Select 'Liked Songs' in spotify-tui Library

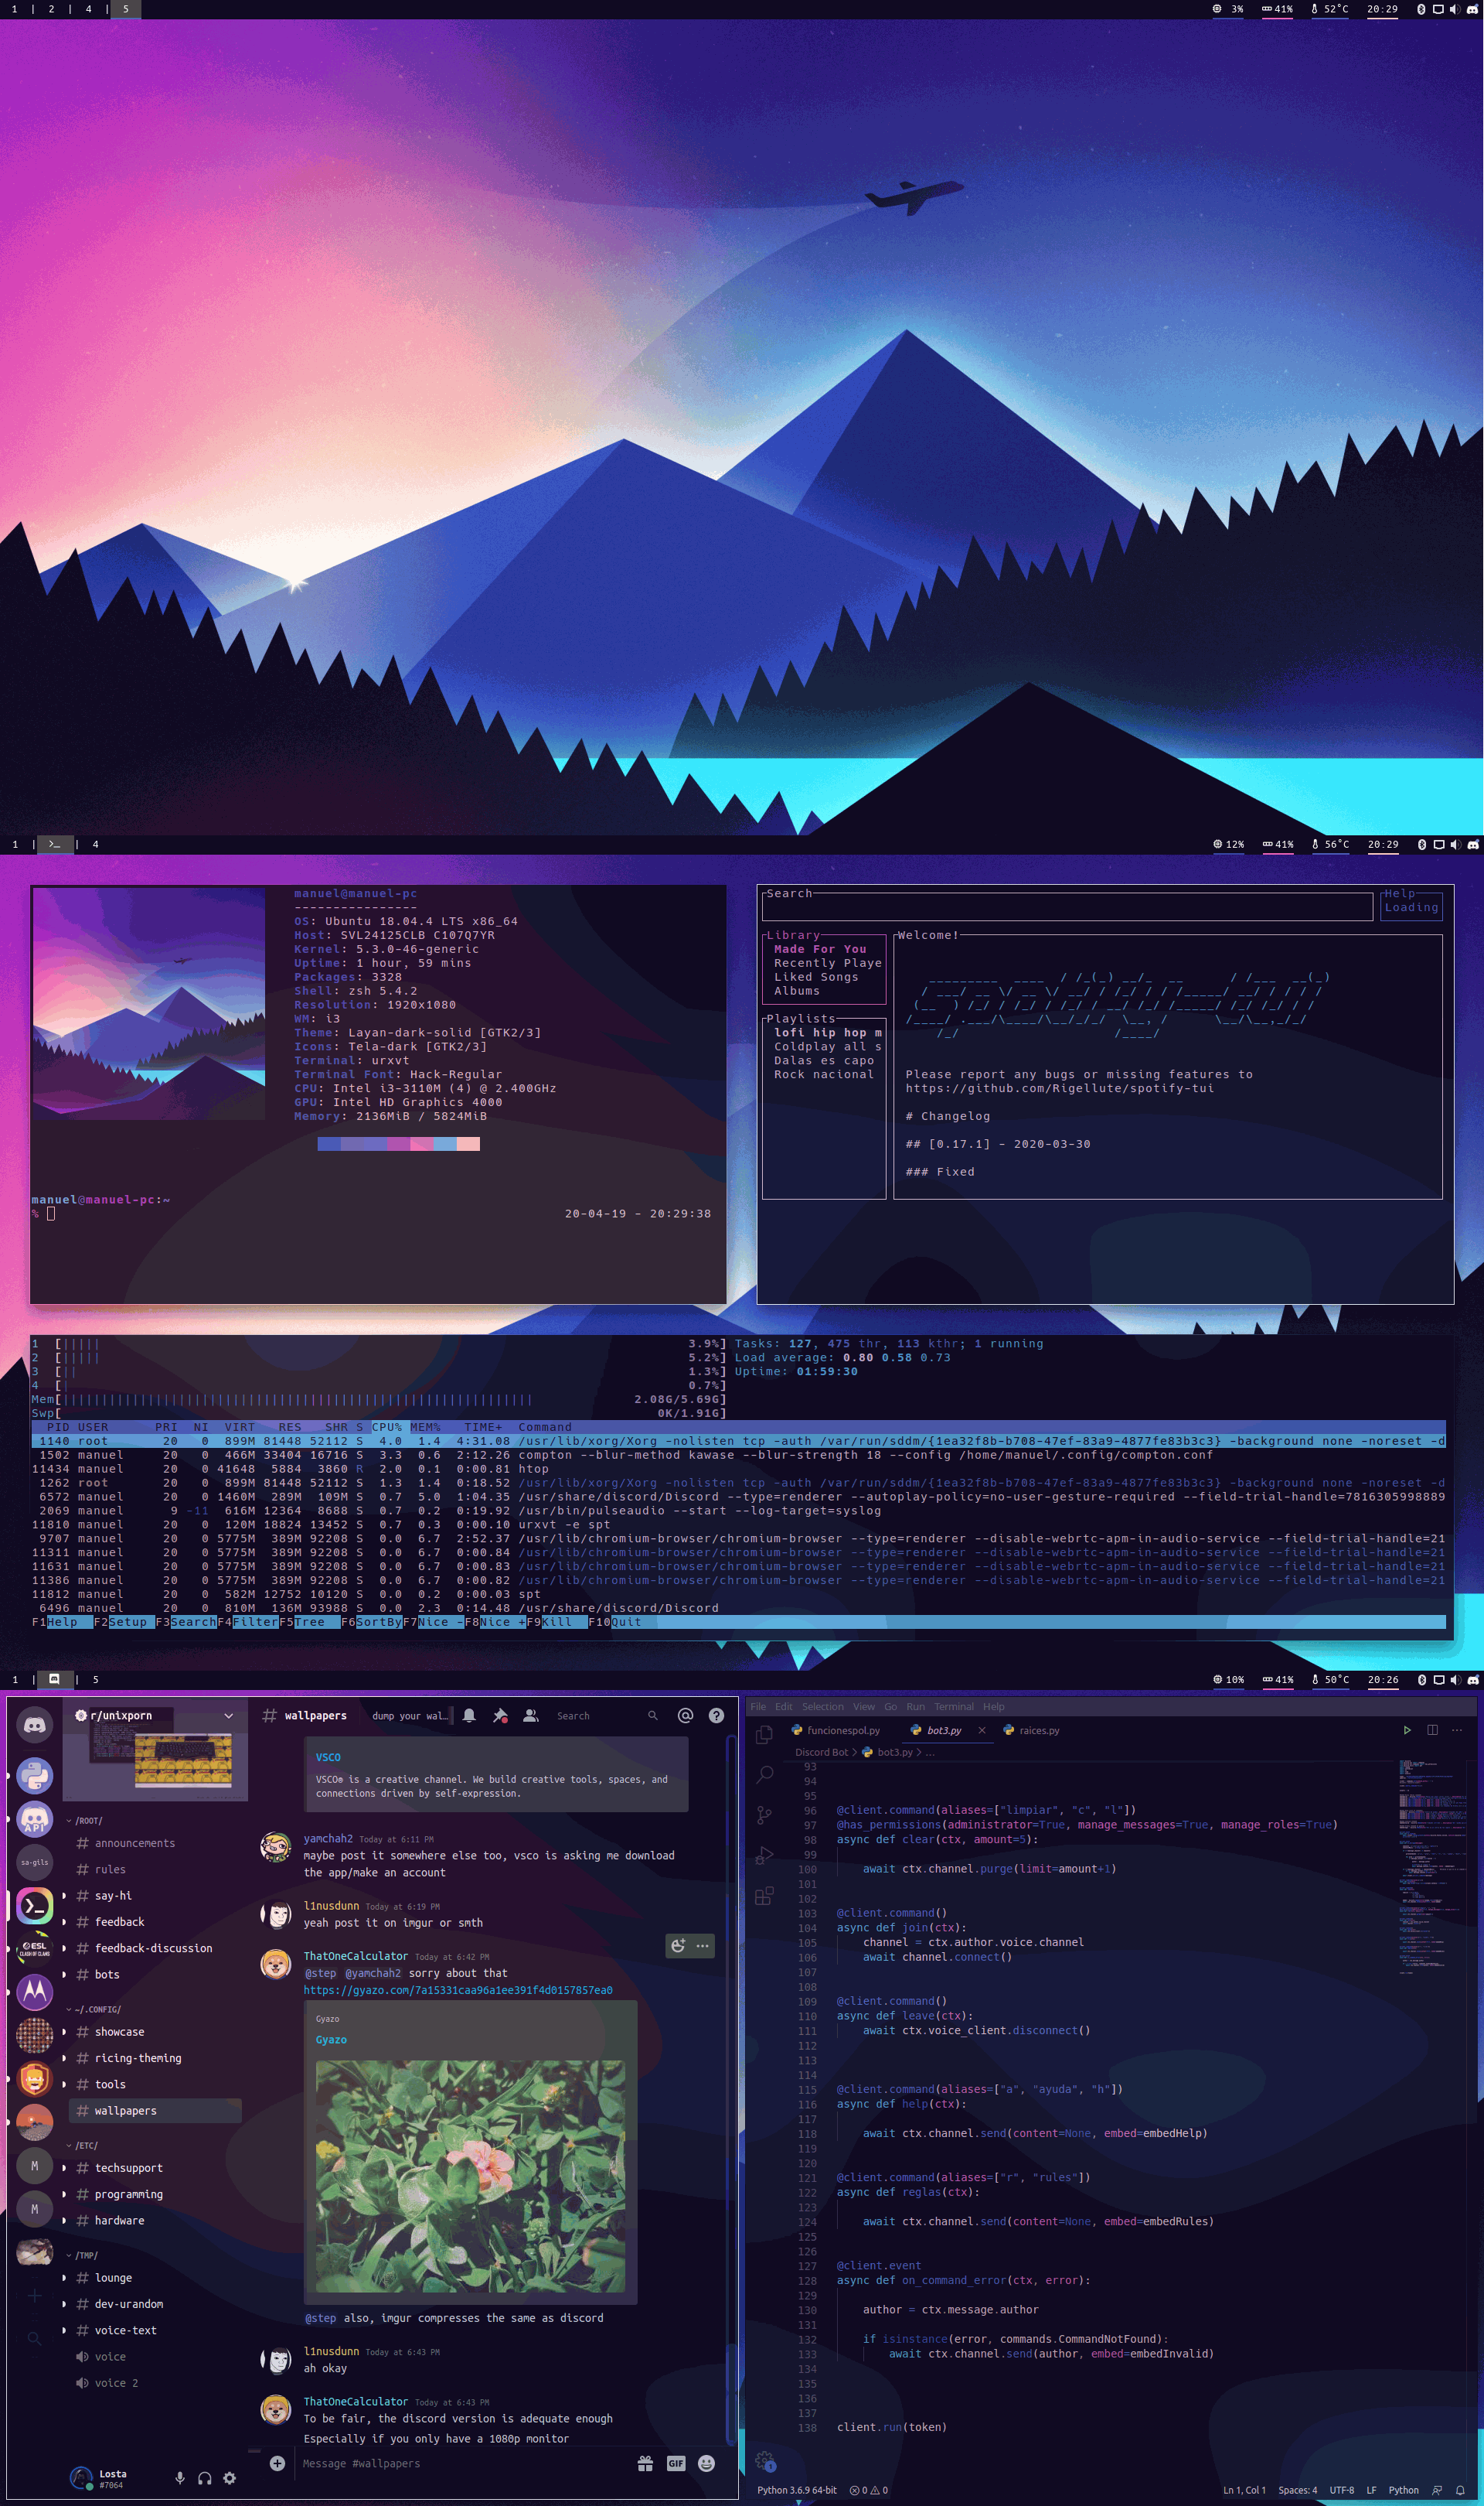pos(816,978)
